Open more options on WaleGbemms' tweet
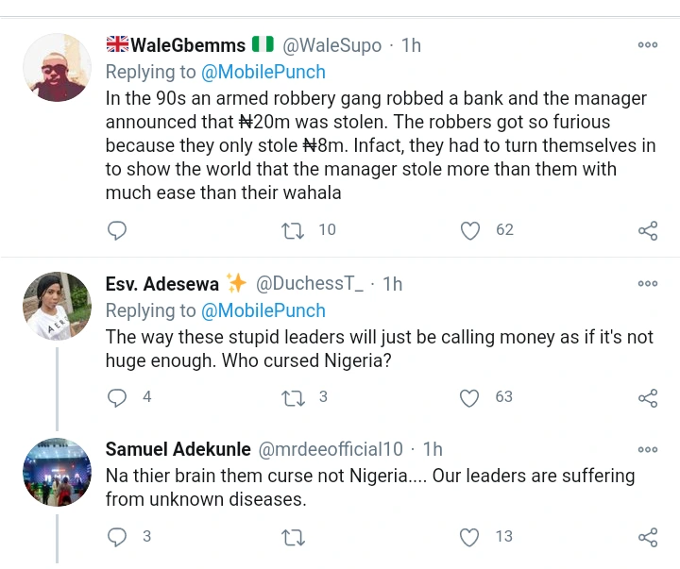 click(x=648, y=44)
